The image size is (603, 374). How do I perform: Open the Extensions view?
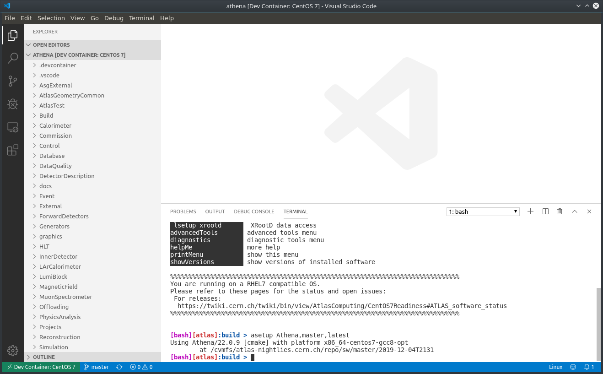pyautogui.click(x=12, y=150)
